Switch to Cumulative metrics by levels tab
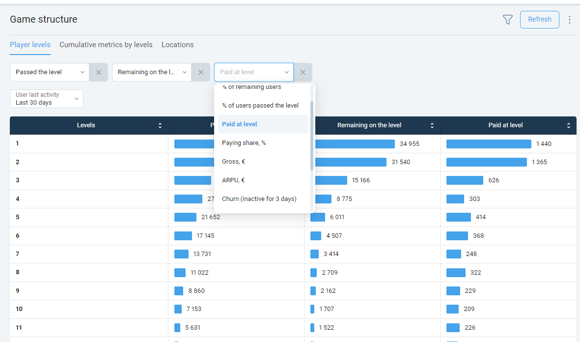This screenshot has width=580, height=342. 106,45
